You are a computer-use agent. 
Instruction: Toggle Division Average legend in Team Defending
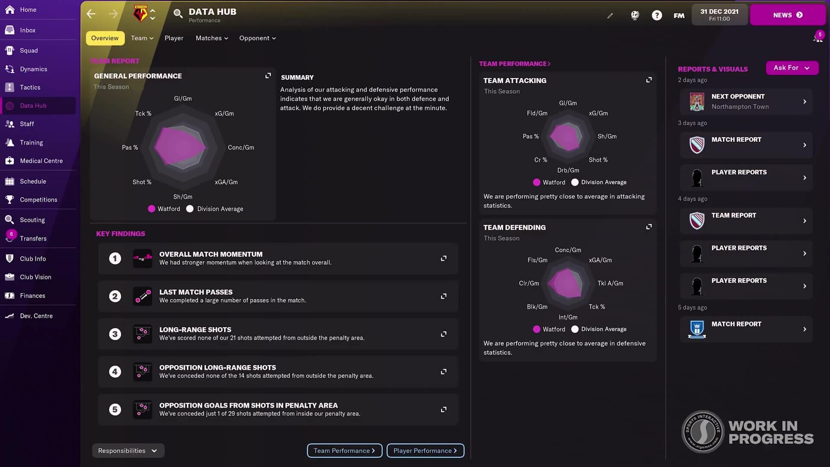point(599,329)
